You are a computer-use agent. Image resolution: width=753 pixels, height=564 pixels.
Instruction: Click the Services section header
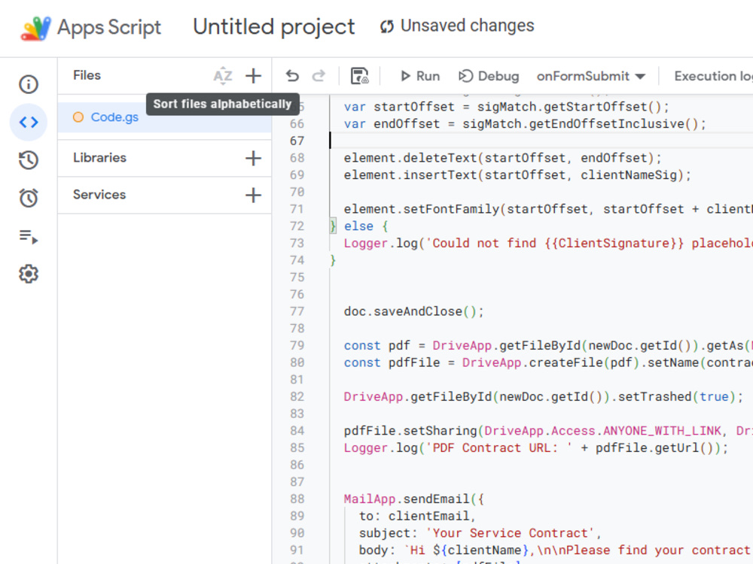99,195
